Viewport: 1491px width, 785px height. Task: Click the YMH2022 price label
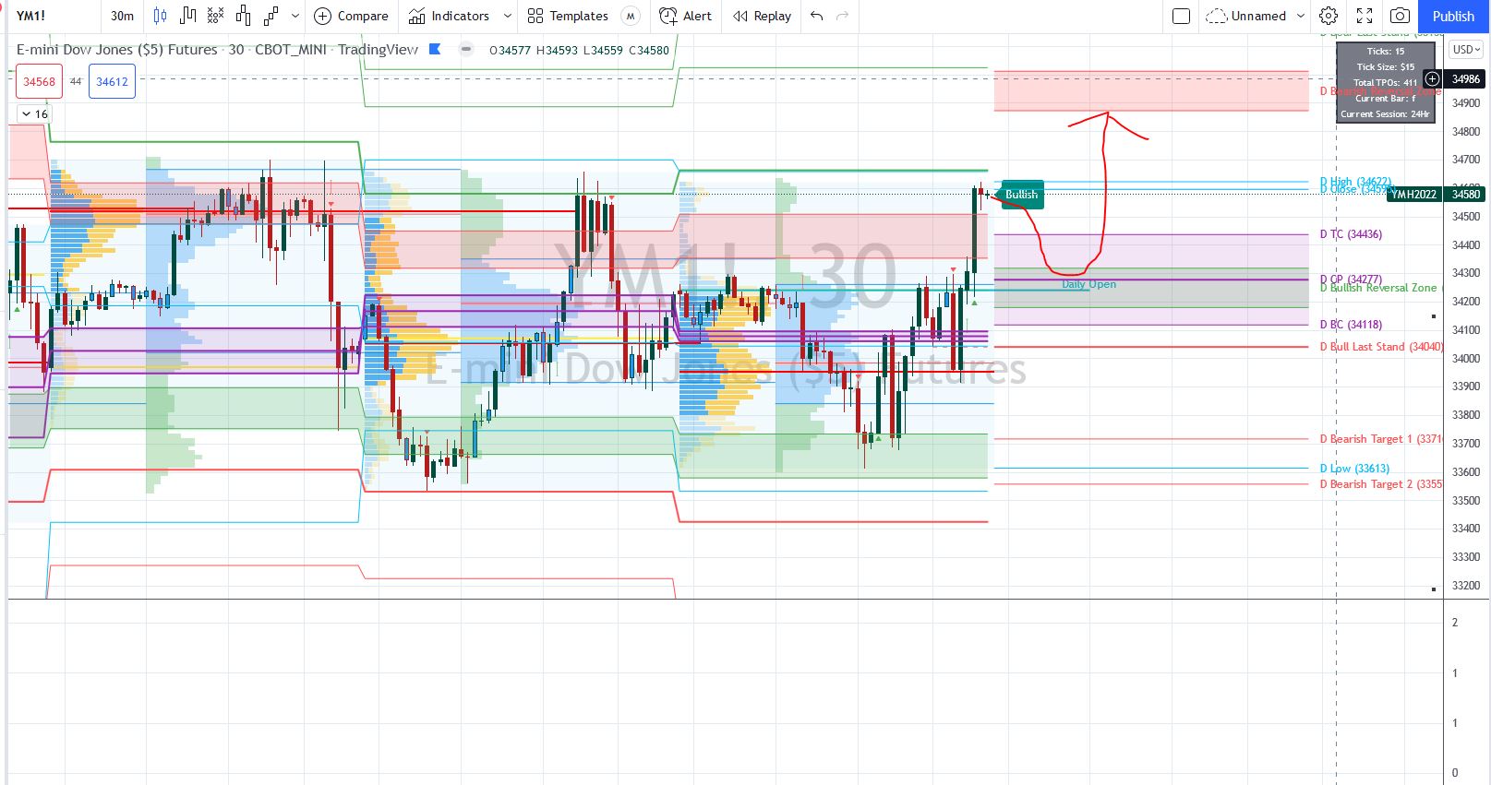point(1414,194)
